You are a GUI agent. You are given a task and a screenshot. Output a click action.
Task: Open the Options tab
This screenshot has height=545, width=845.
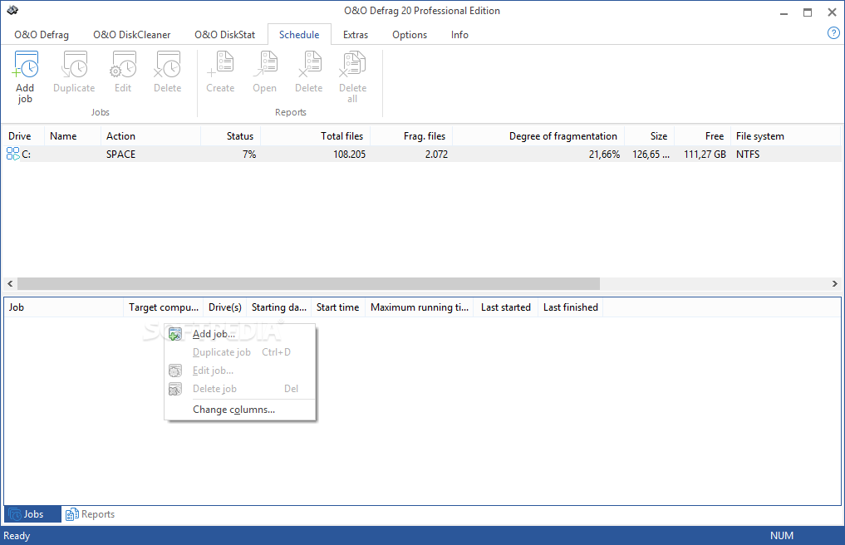[410, 35]
